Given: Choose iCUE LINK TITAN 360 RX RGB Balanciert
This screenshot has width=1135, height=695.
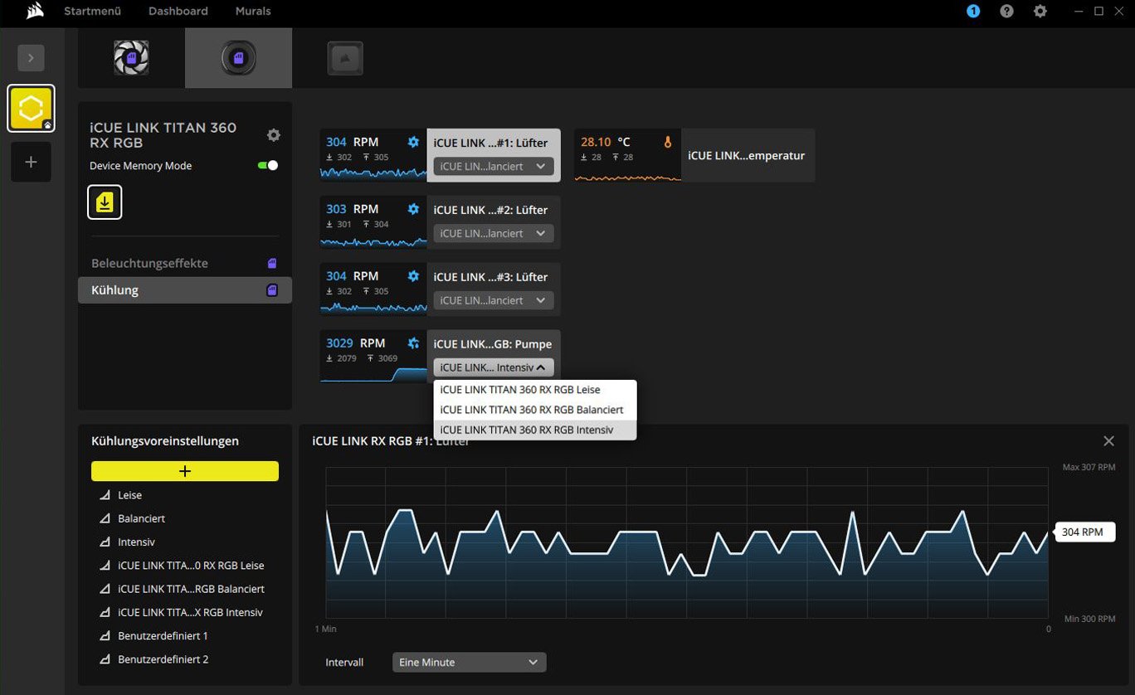Looking at the screenshot, I should click(534, 410).
